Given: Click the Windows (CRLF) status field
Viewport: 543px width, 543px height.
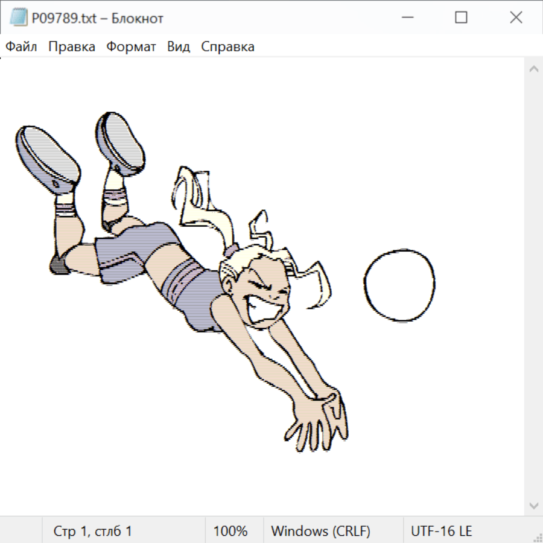Looking at the screenshot, I should pyautogui.click(x=320, y=532).
